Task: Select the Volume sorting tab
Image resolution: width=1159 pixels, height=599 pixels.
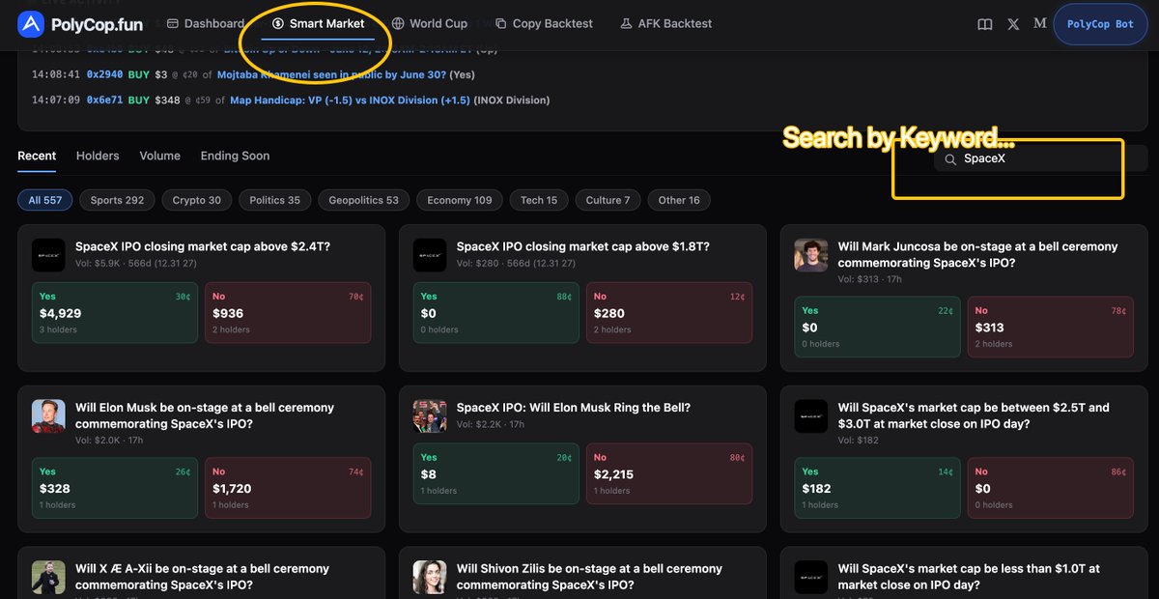Action: tap(159, 156)
